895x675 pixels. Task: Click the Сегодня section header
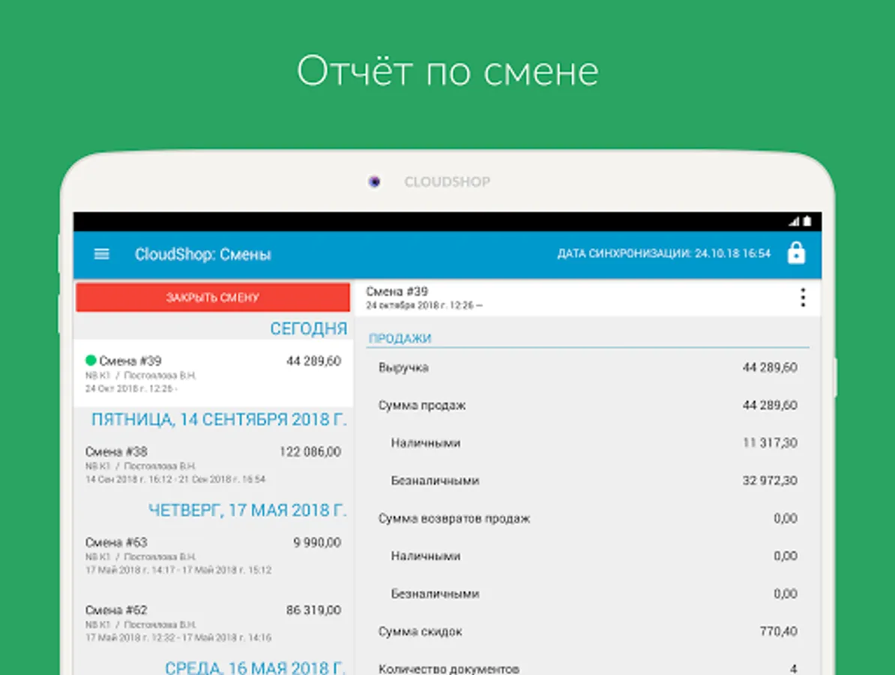(x=308, y=328)
